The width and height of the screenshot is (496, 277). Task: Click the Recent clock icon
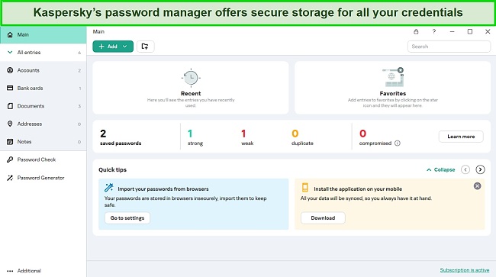tap(191, 78)
